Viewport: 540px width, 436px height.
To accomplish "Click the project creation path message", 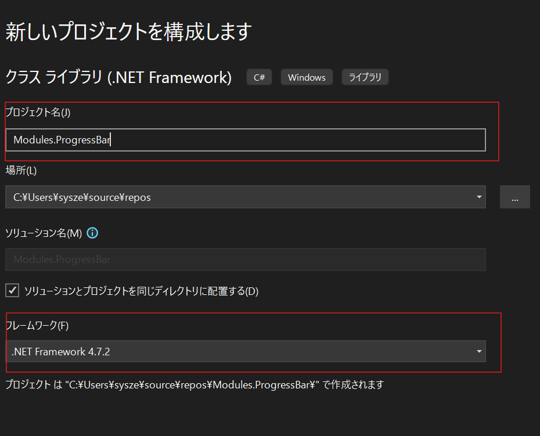I will (195, 384).
